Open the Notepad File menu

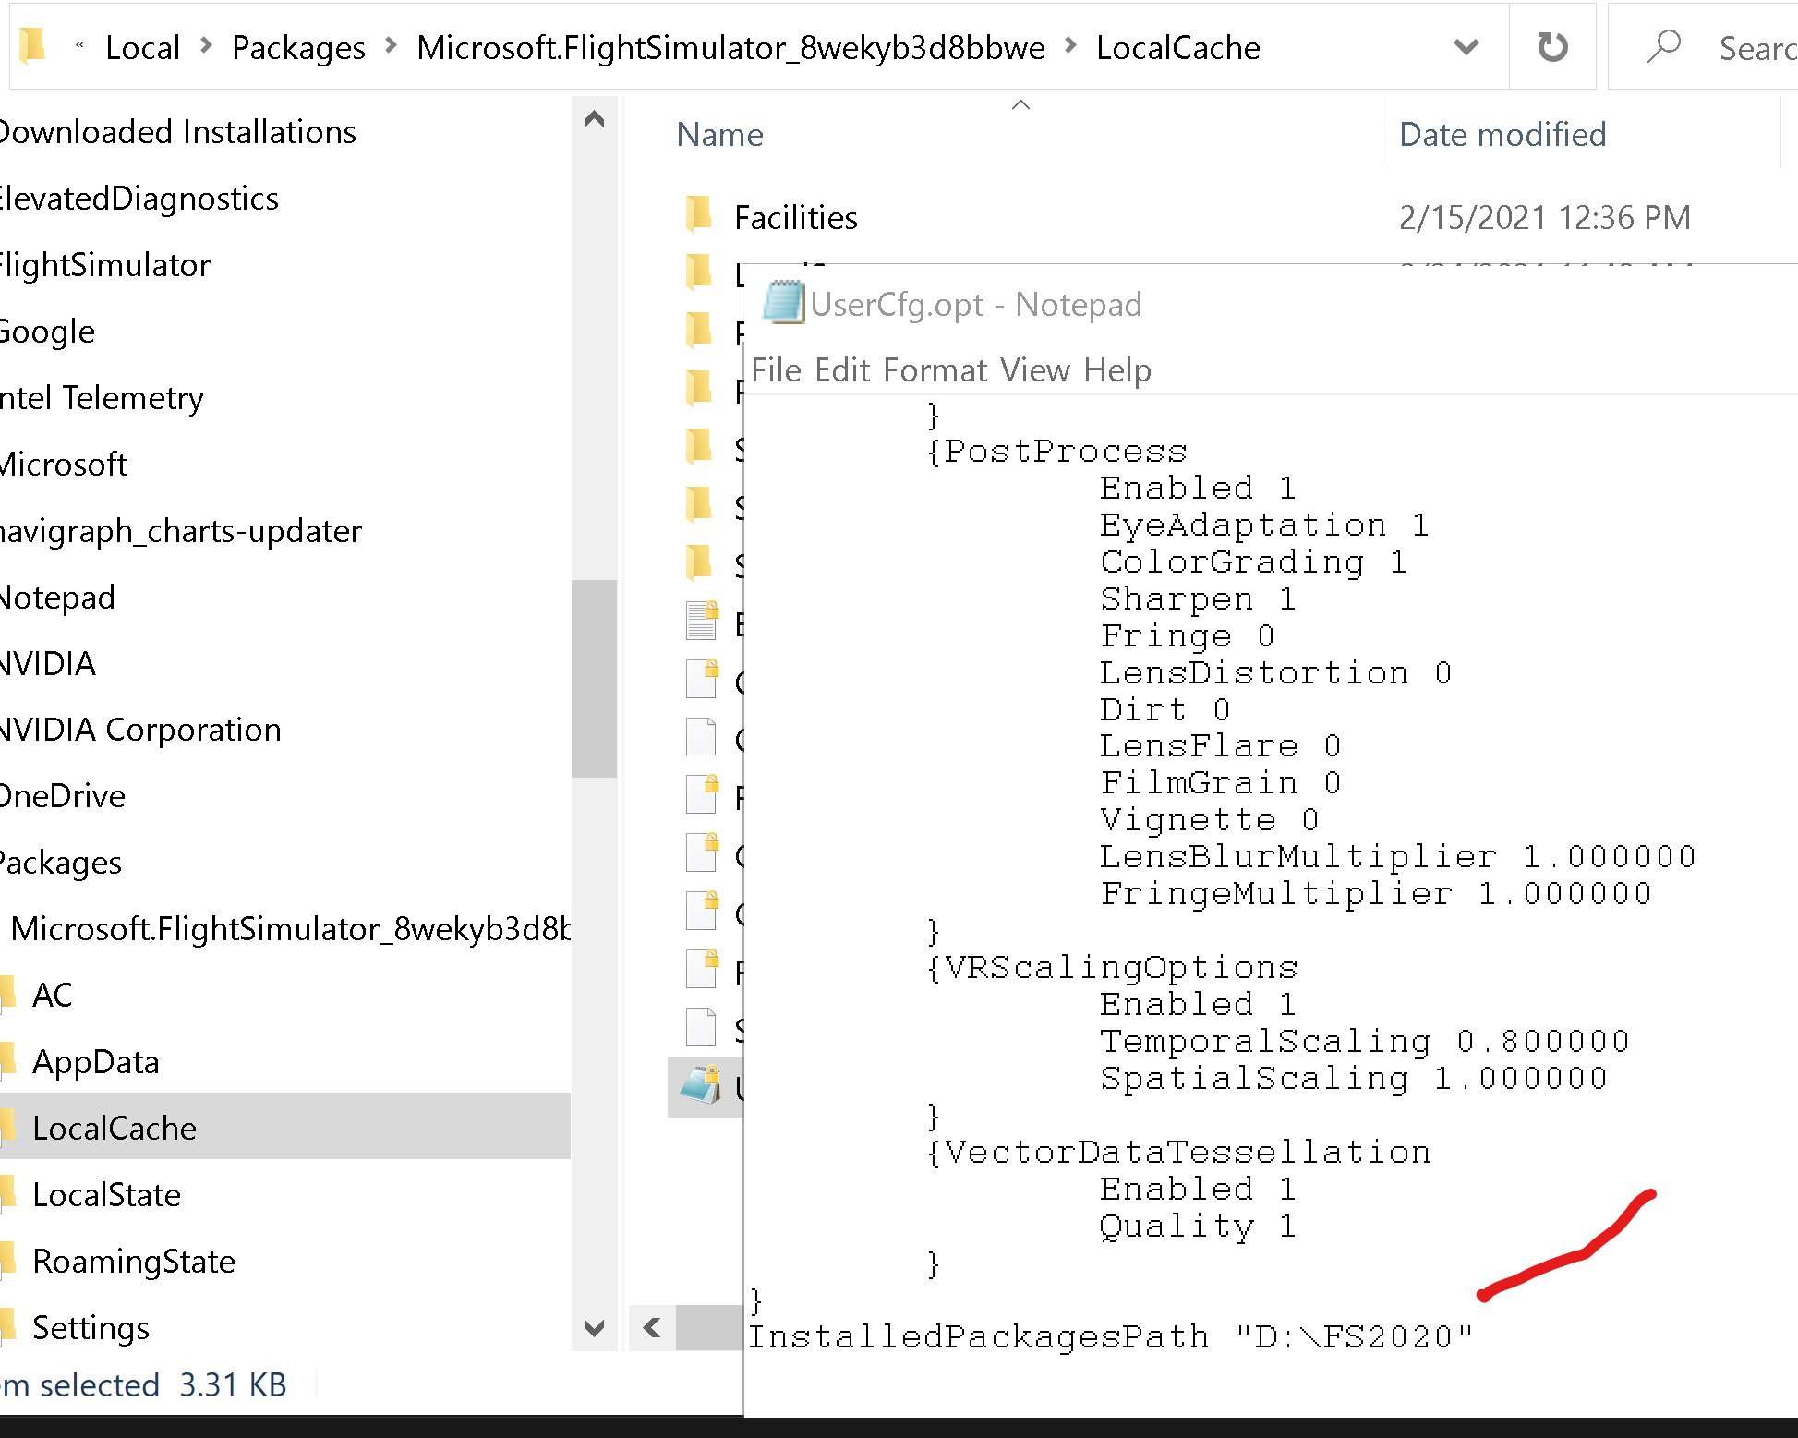click(776, 370)
